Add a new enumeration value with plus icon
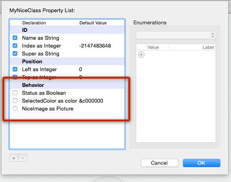Viewport: 231px width, 182px height. pyautogui.click(x=141, y=55)
